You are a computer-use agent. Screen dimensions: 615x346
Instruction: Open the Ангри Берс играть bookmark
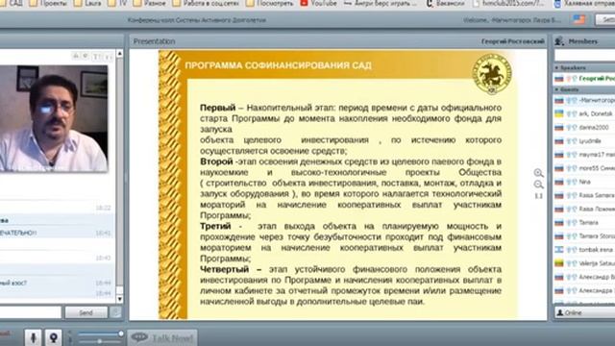381,4
